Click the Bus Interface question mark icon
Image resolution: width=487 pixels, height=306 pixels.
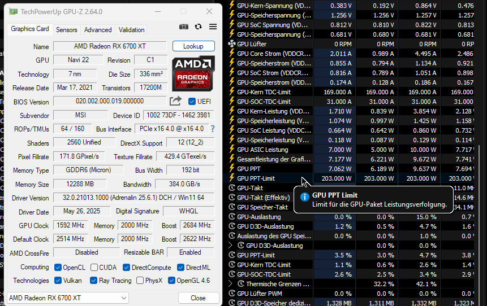click(x=213, y=129)
